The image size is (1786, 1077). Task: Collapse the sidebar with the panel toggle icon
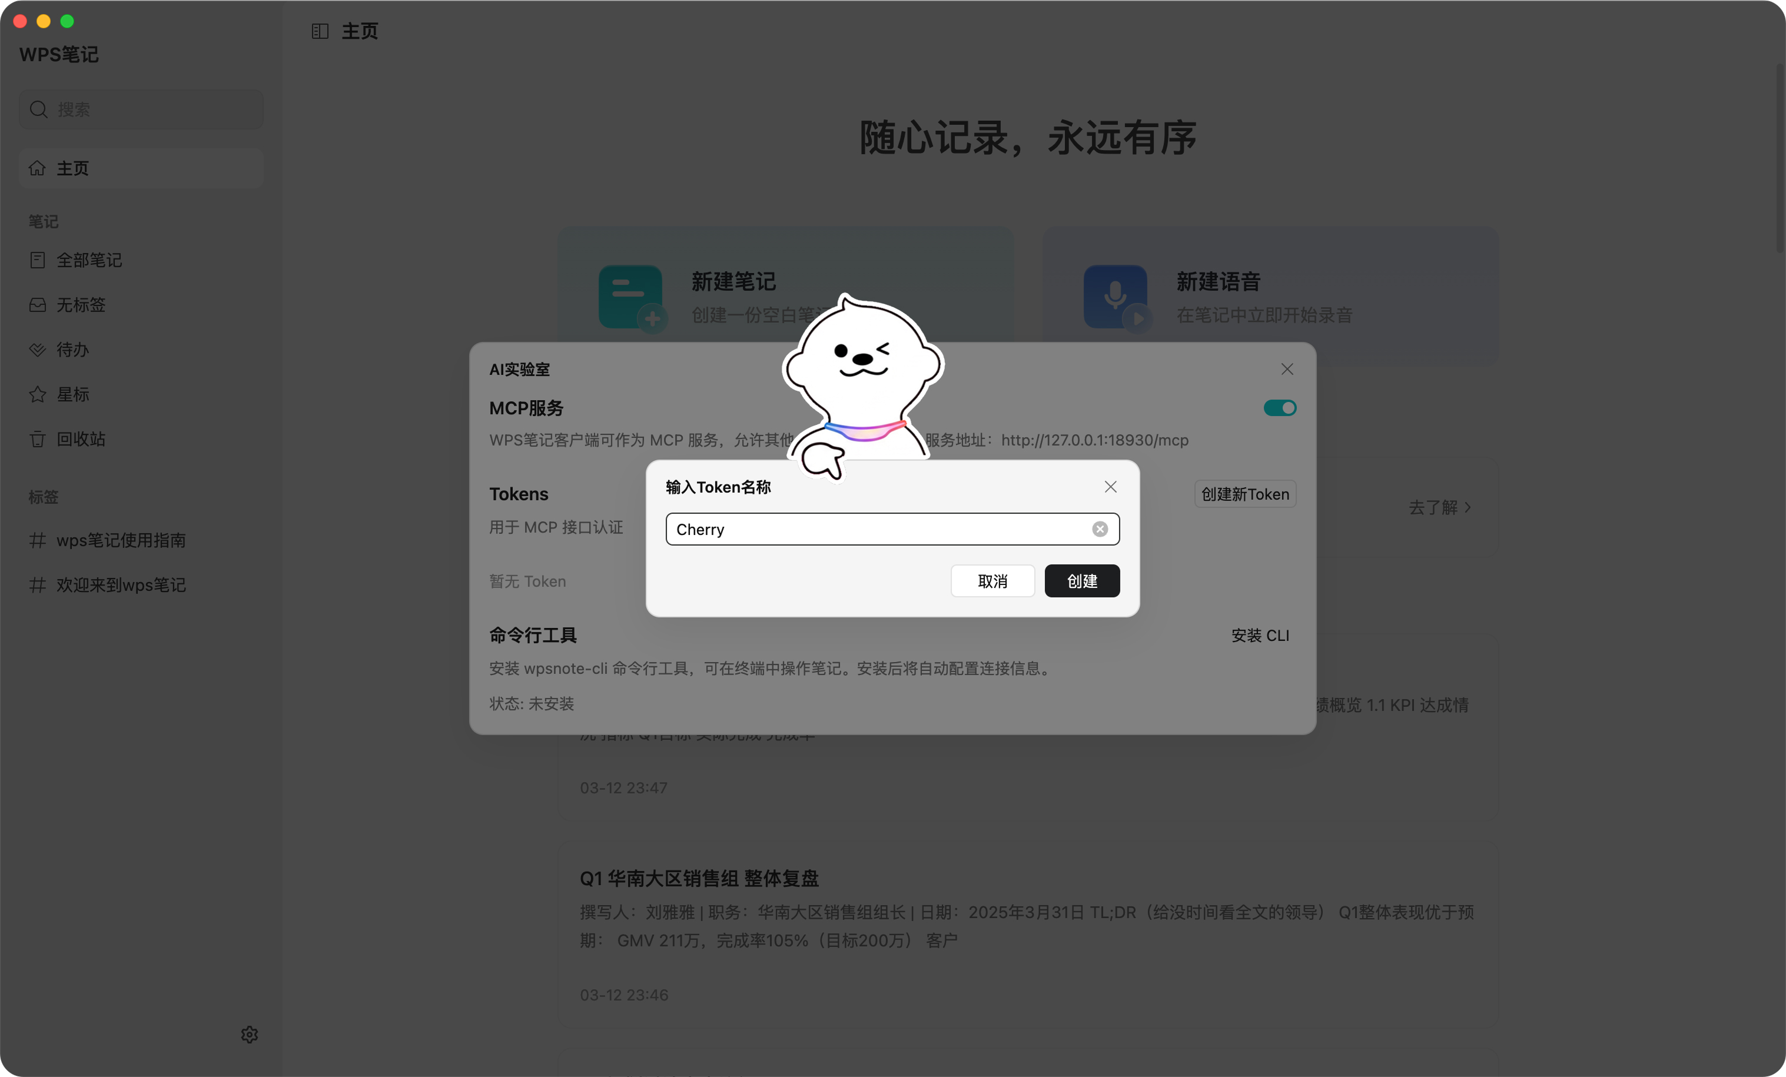320,31
